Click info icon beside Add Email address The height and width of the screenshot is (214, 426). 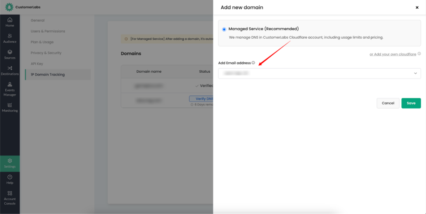click(x=253, y=63)
